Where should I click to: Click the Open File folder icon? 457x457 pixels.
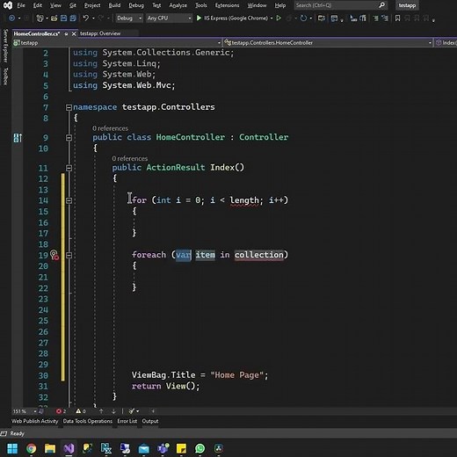[x=54, y=18]
